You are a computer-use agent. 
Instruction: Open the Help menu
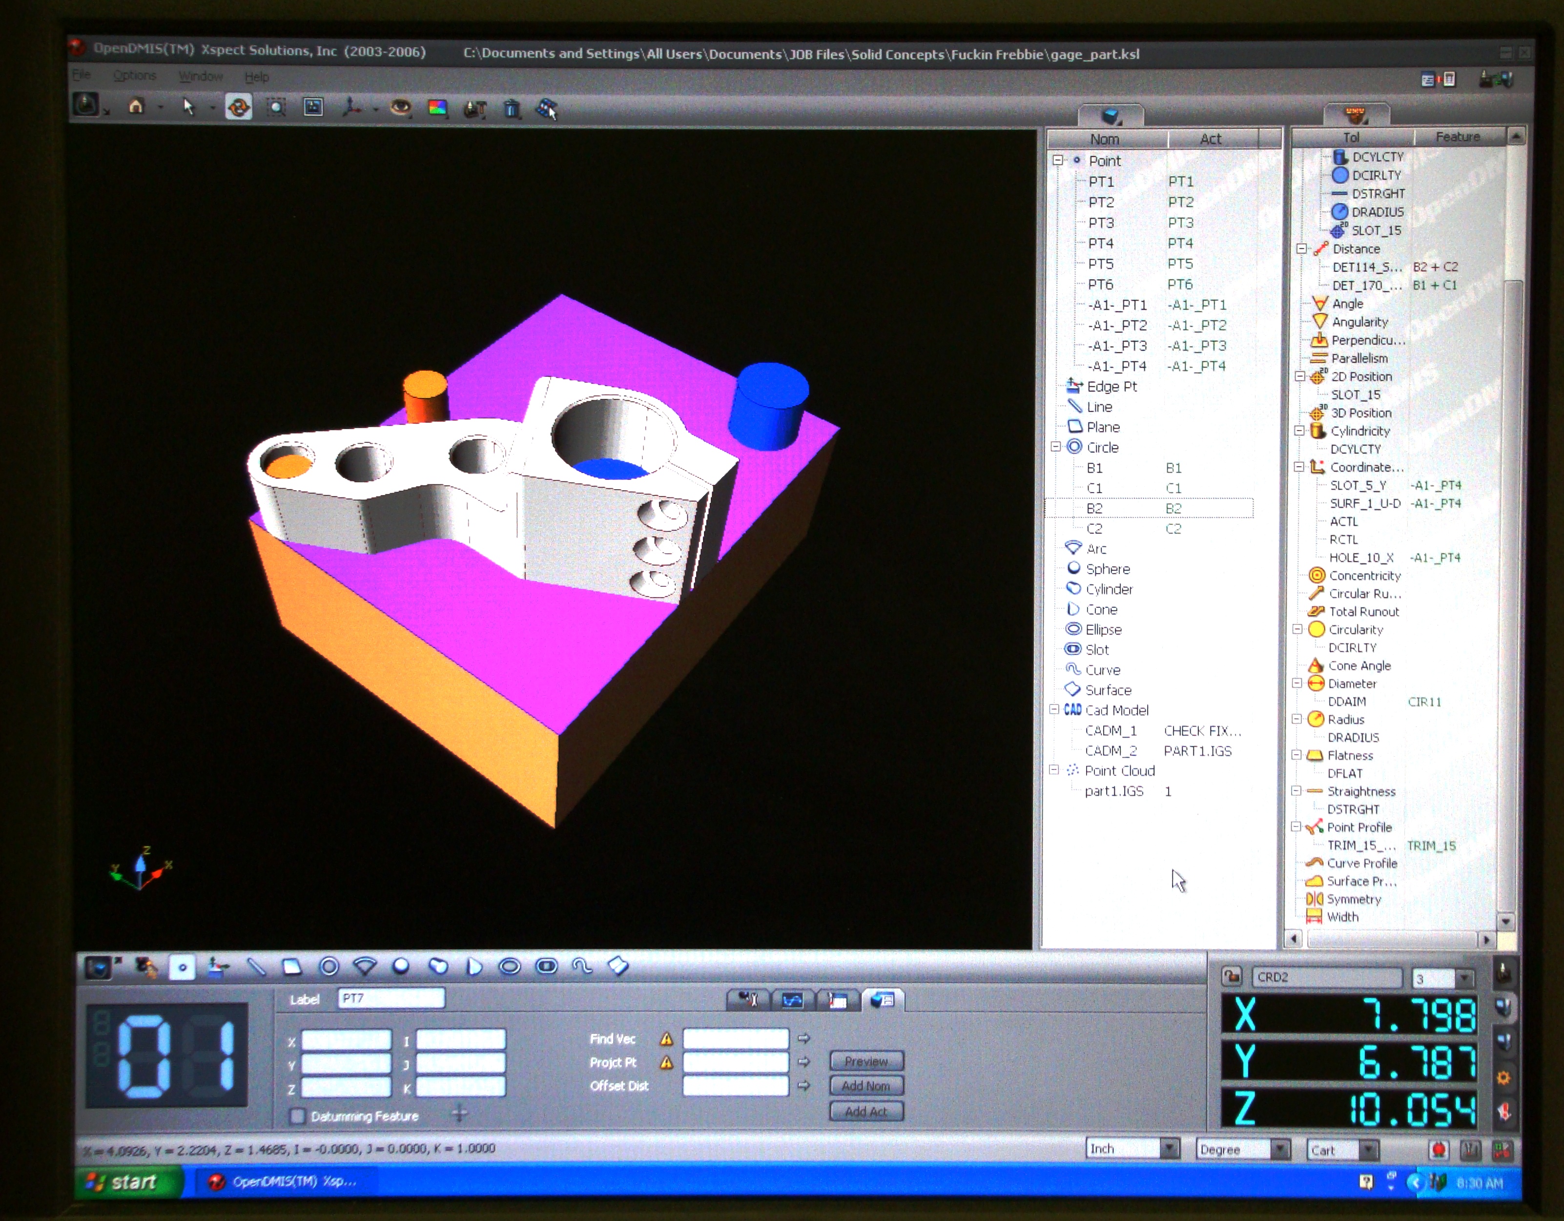(256, 77)
